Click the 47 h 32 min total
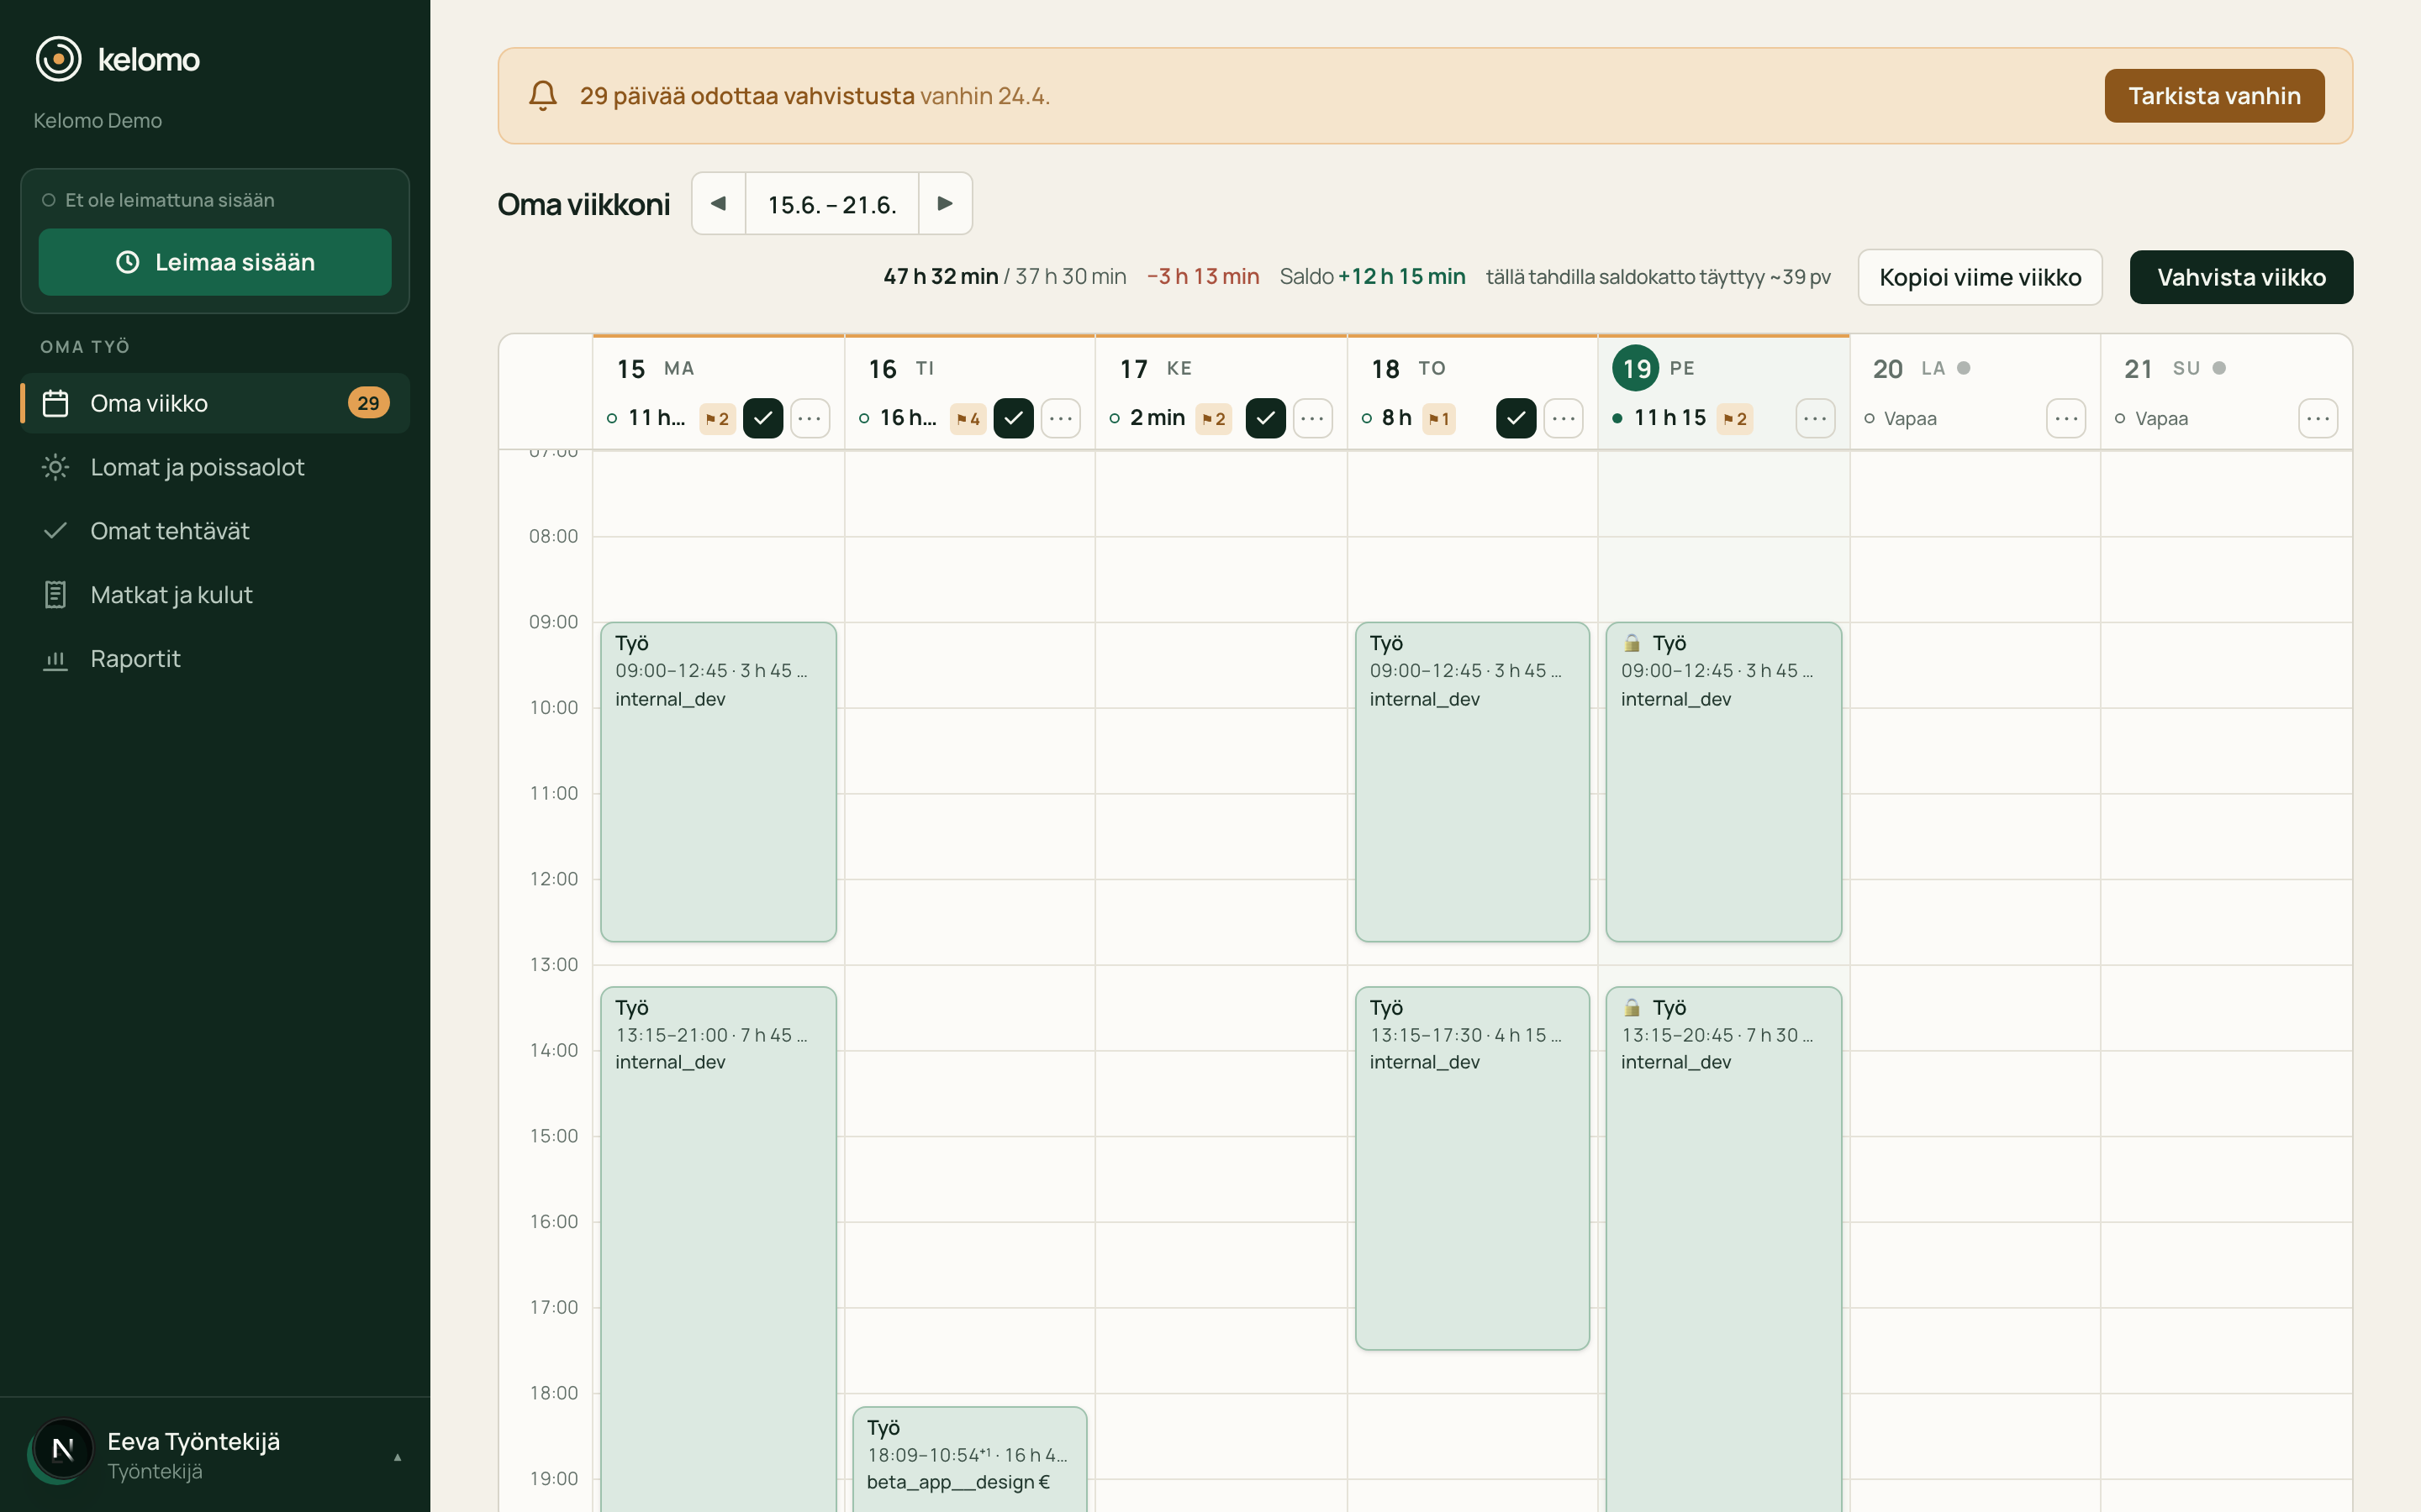Viewport: 2421px width, 1512px height. tap(941, 277)
